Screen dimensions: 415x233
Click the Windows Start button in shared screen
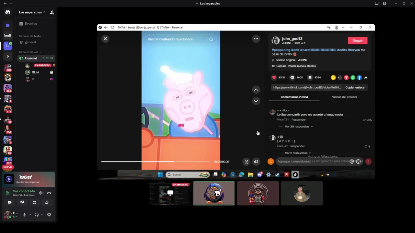click(160, 175)
